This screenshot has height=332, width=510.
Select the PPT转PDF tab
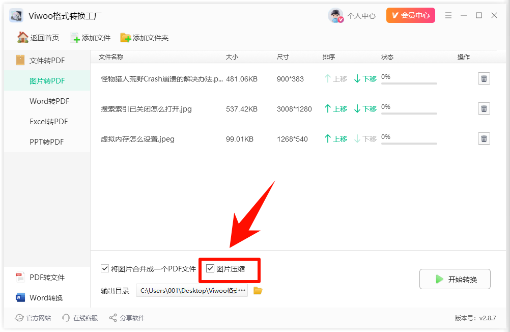47,142
